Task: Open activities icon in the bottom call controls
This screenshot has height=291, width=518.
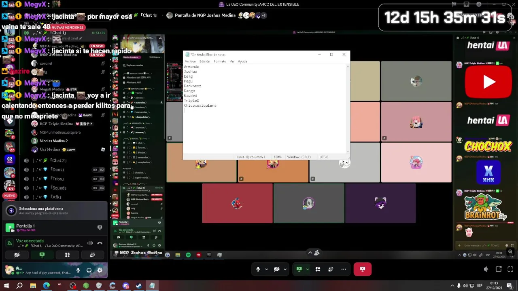Action: coord(318,269)
